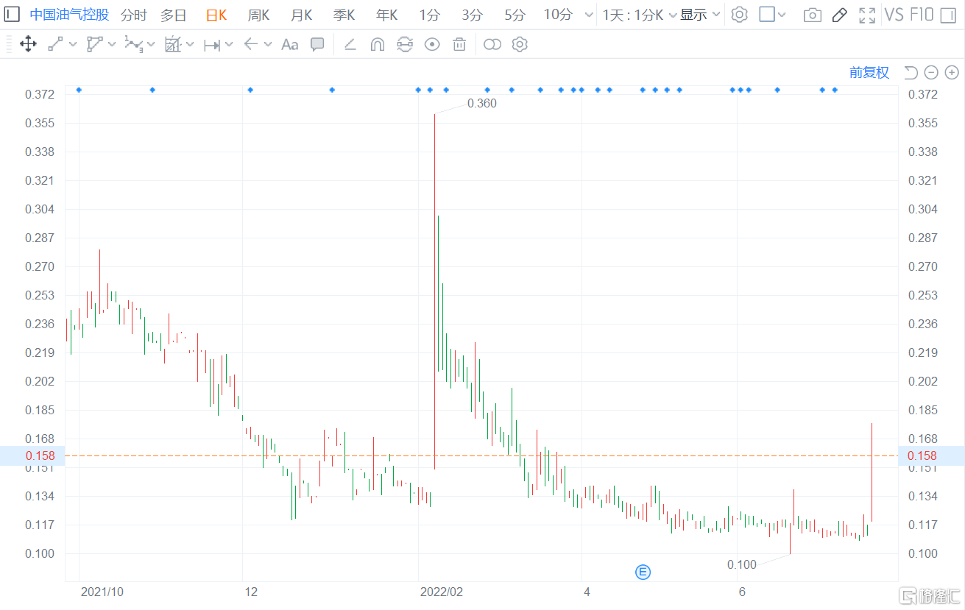Select the angle line tool

pos(350,44)
